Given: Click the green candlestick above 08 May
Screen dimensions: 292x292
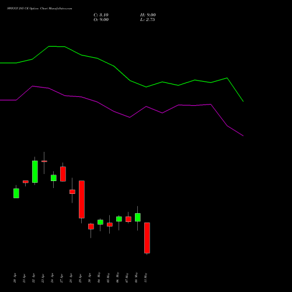Looking at the screenshot, I should coord(138,217).
